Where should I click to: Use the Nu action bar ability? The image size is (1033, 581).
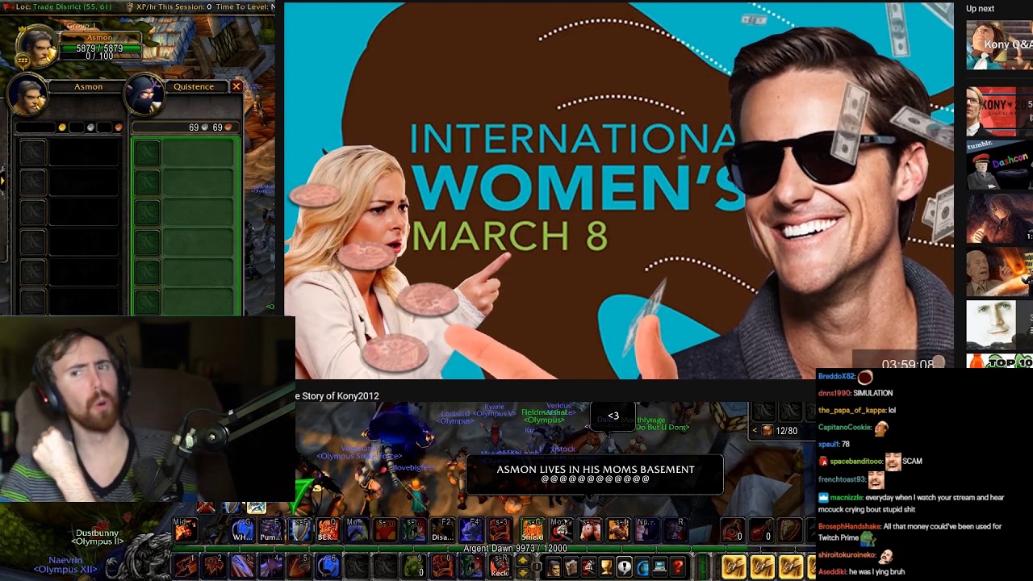(x=646, y=529)
